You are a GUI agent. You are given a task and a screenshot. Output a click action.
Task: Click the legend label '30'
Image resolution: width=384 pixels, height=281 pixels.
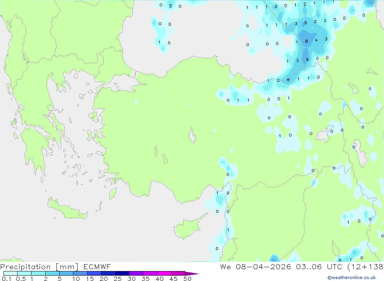pyautogui.click(x=131, y=279)
